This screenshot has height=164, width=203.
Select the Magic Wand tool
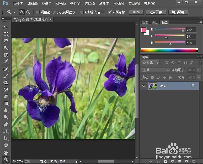(x=6, y=48)
